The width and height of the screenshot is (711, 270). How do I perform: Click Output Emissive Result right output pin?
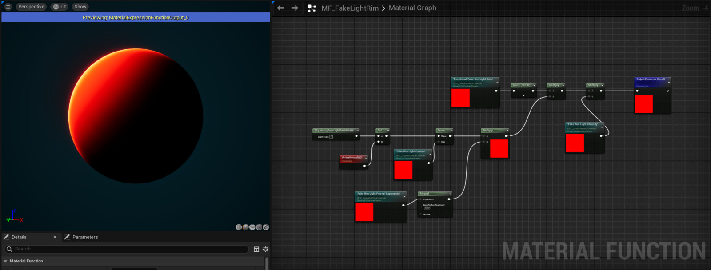(x=667, y=91)
